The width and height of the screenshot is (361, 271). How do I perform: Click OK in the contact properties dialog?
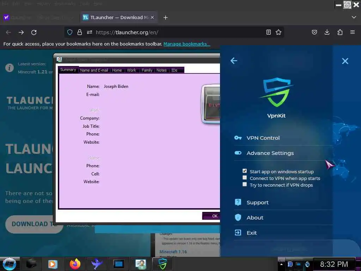click(x=212, y=216)
